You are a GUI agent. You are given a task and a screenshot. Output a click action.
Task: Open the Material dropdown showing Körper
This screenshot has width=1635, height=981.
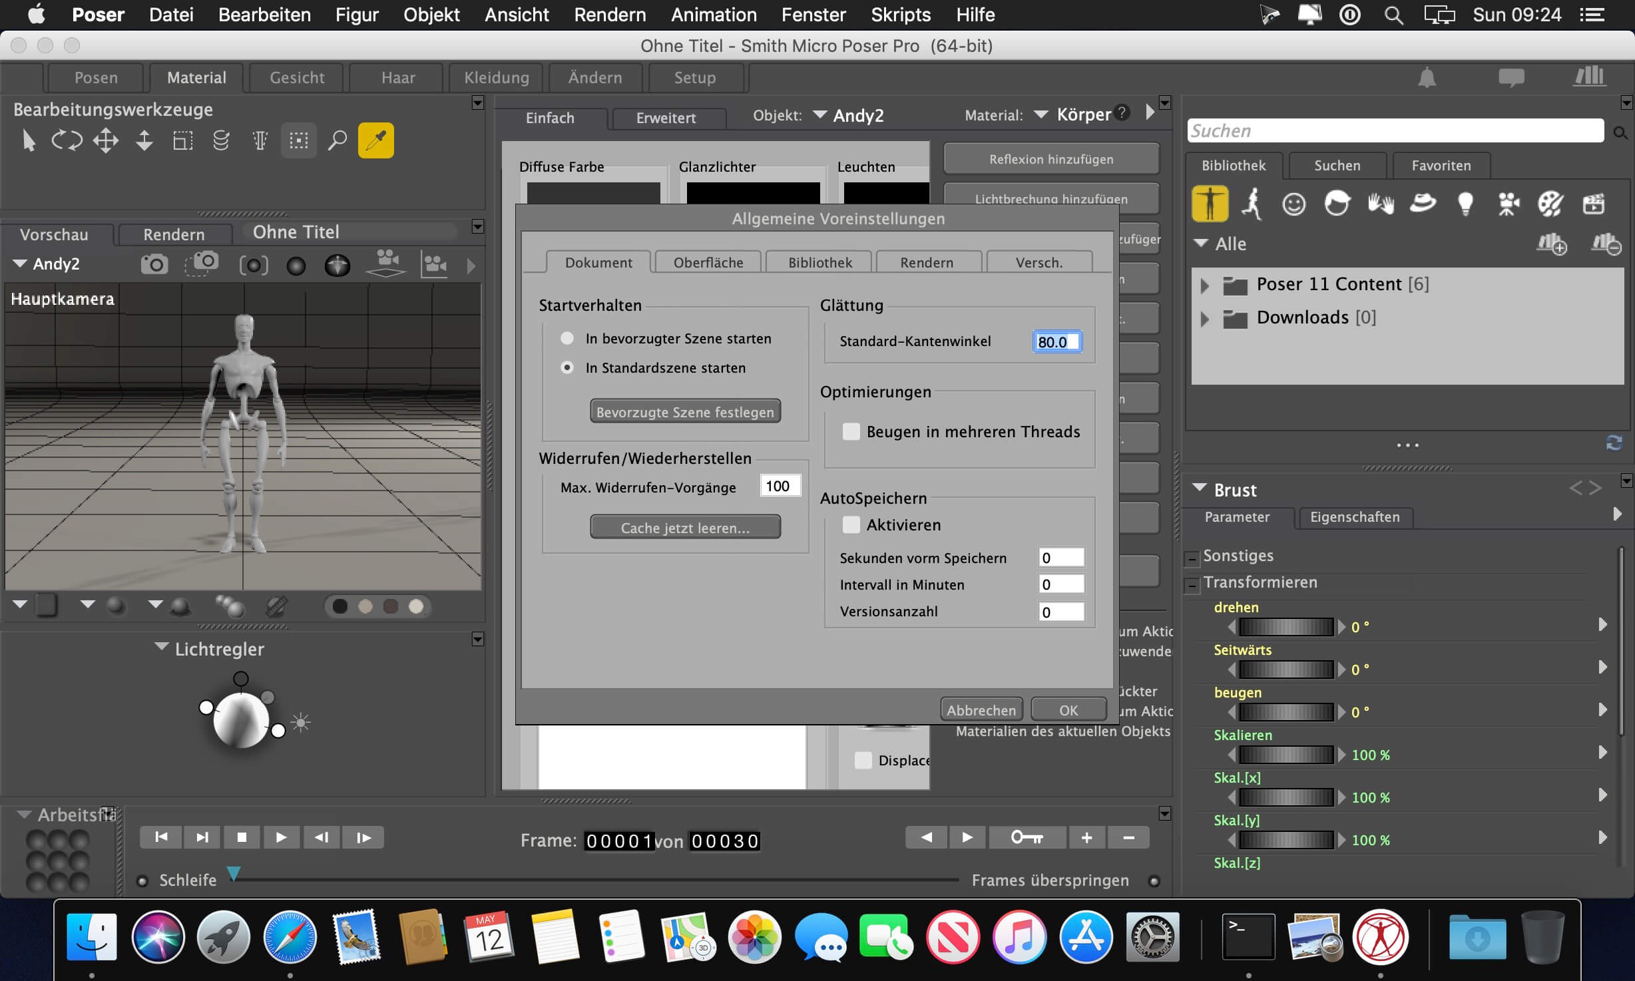[1041, 114]
